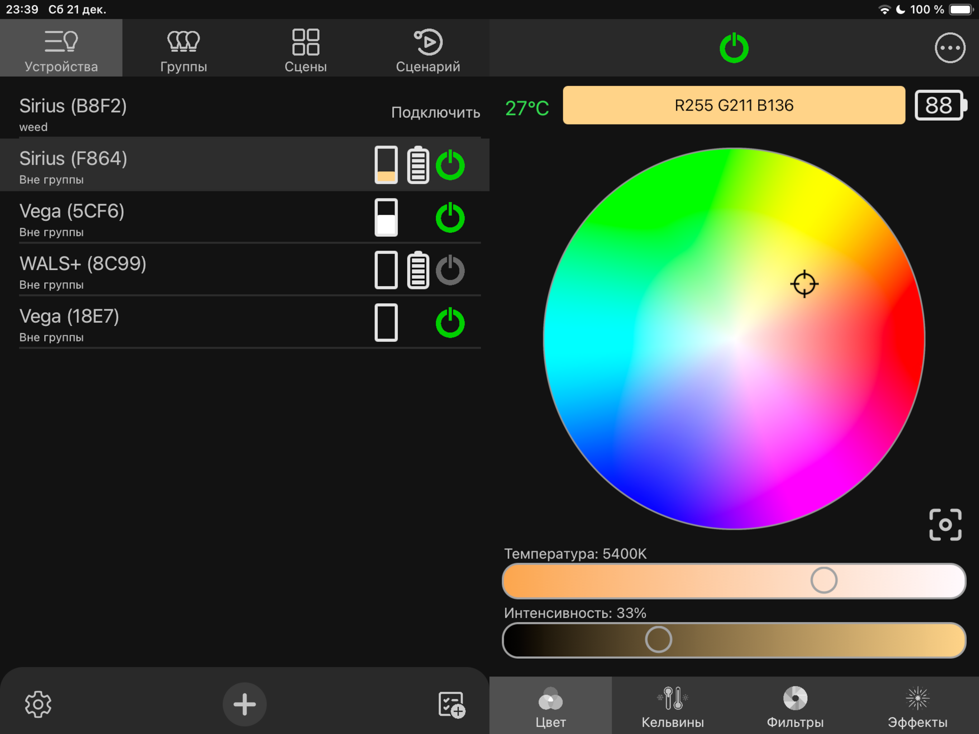979x734 pixels.
Task: Click the Интенсивность slider handle
Action: click(x=658, y=639)
